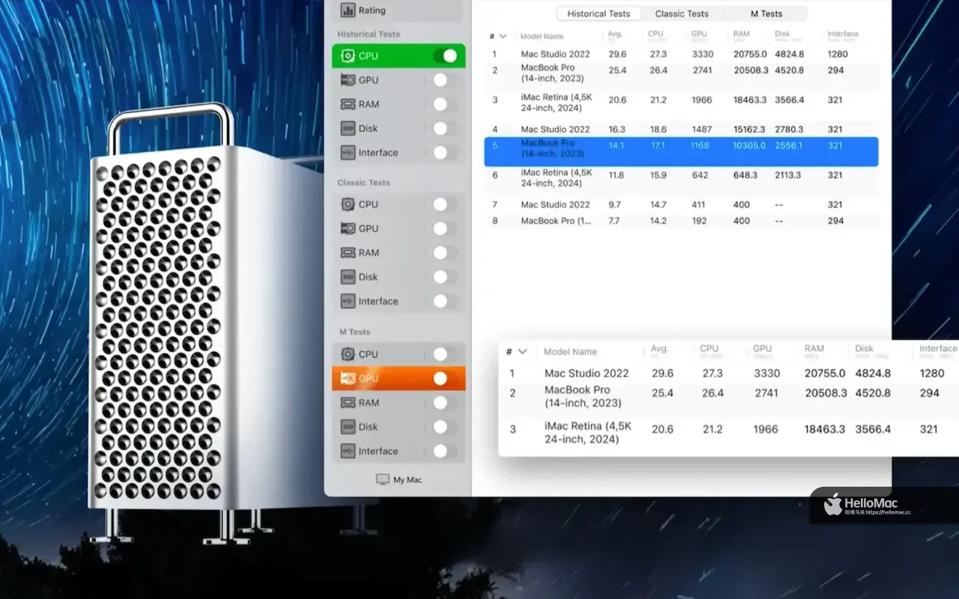The width and height of the screenshot is (959, 599).
Task: Open the Historical Tests tab
Action: [599, 13]
